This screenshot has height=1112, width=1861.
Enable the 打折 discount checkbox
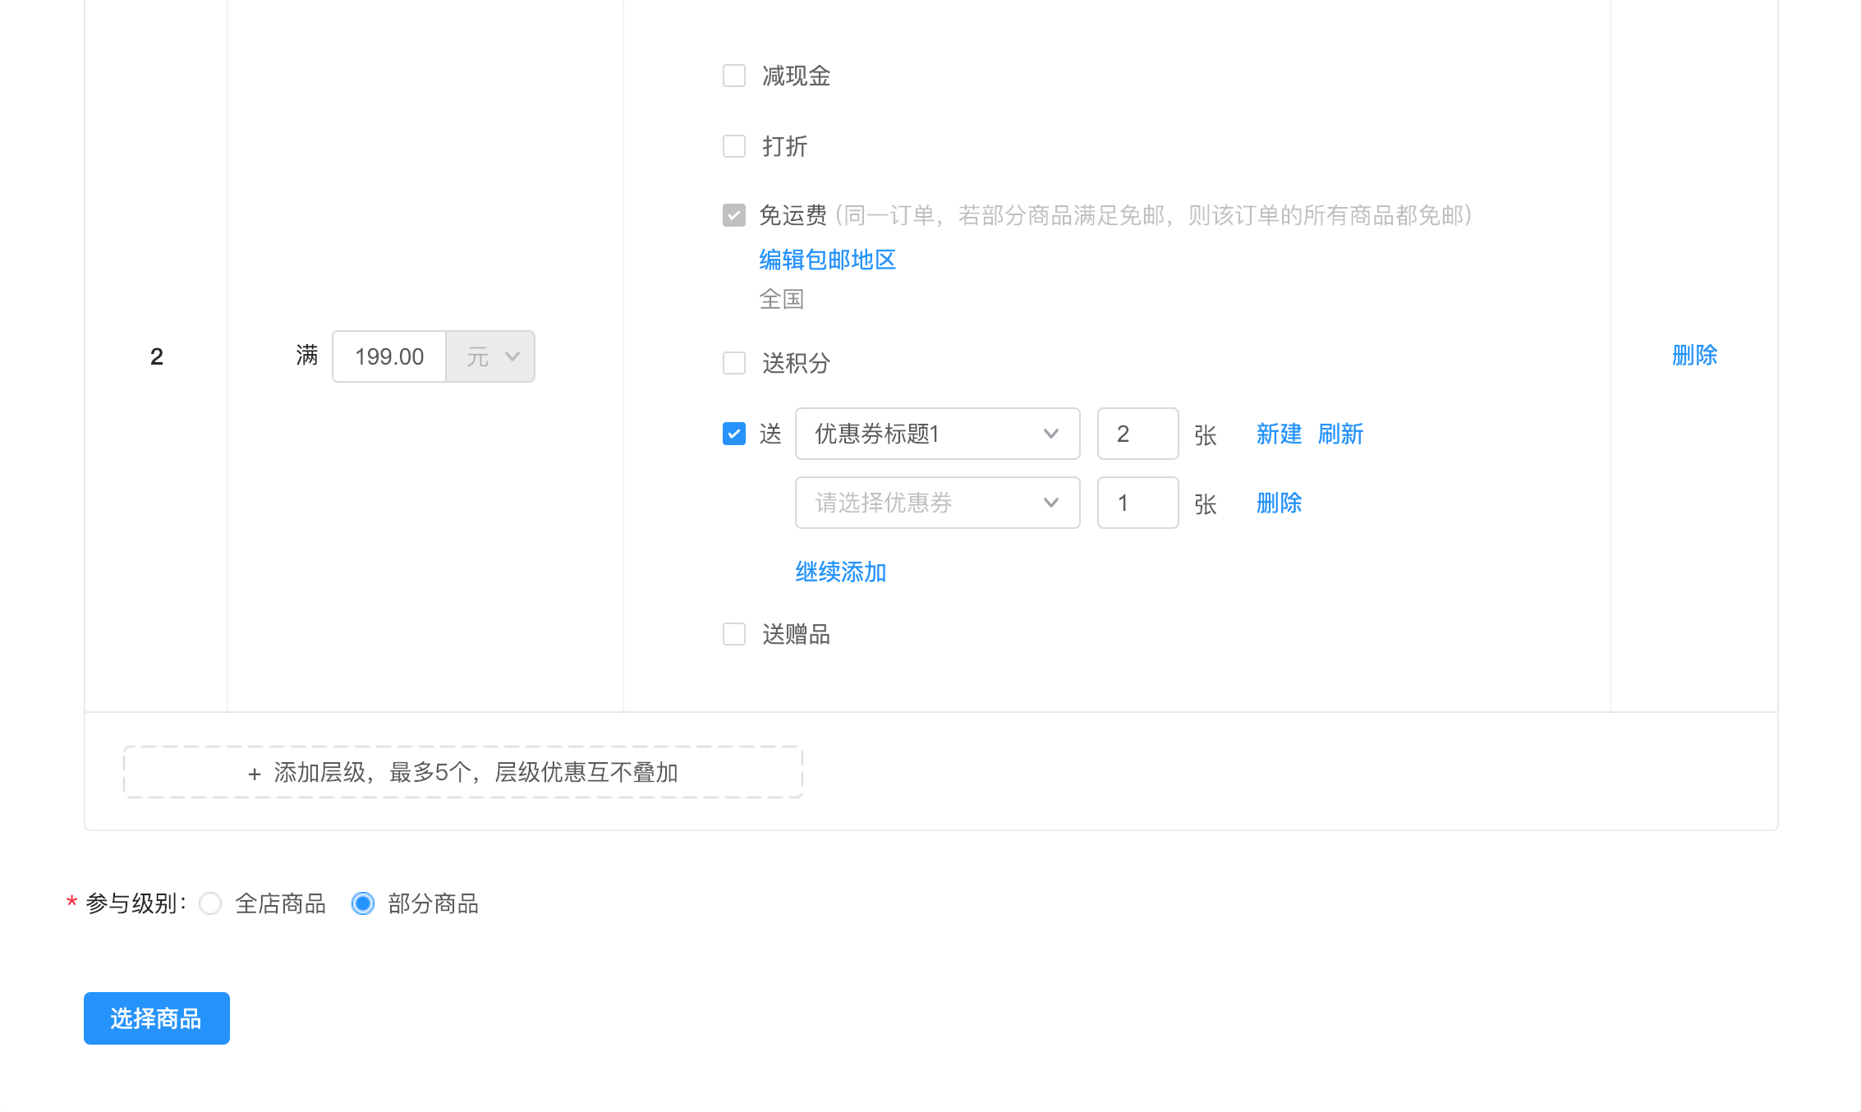click(733, 146)
